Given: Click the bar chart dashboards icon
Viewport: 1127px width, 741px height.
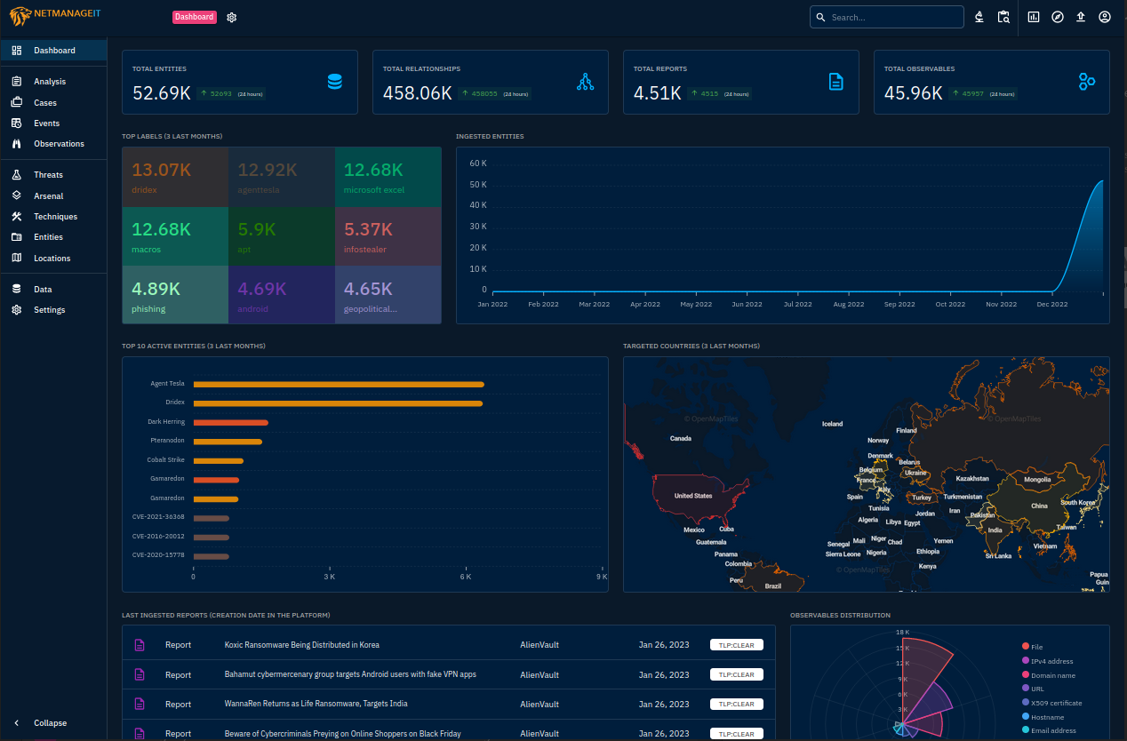Looking at the screenshot, I should [1034, 17].
